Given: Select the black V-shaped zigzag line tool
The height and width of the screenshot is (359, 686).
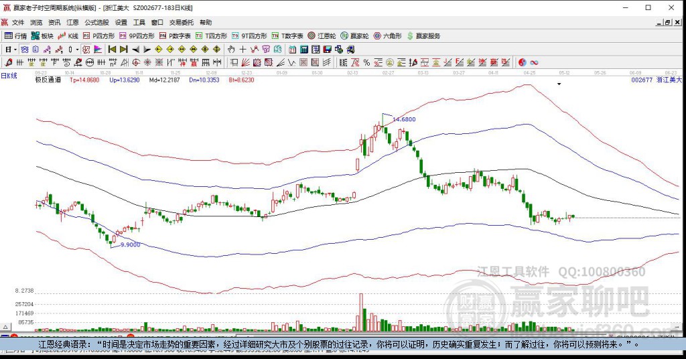Looking at the screenshot, I should 292,62.
